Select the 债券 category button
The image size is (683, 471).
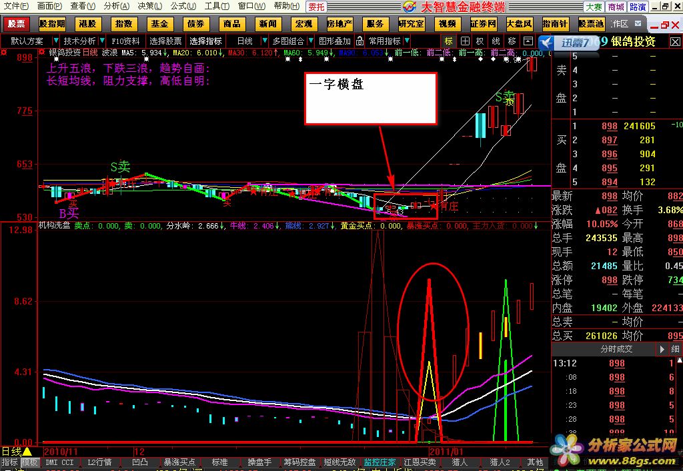point(195,23)
